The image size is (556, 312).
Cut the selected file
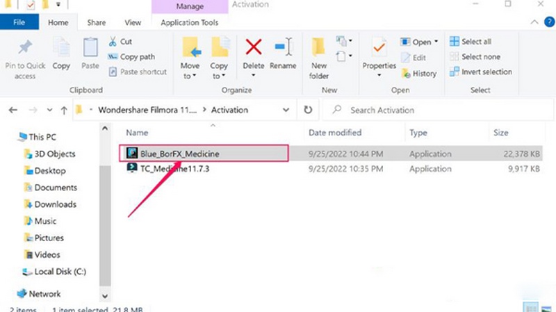click(120, 42)
